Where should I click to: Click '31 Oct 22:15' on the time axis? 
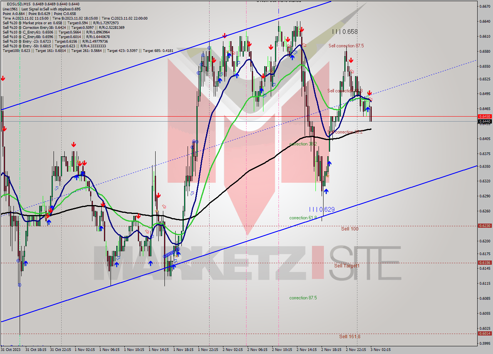(61, 350)
